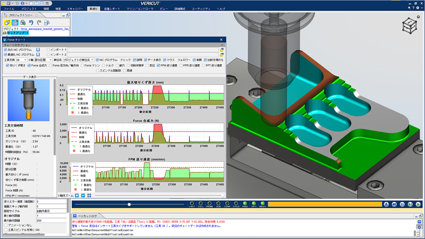This screenshot has width=425, height=239.
Task: Click the yellow mouse-pick icon in project tree
Action: (x=7, y=22)
